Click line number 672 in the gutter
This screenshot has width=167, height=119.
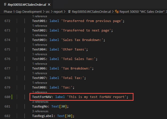[x=7, y=21]
